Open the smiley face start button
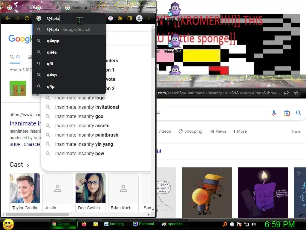 pyautogui.click(x=8, y=224)
